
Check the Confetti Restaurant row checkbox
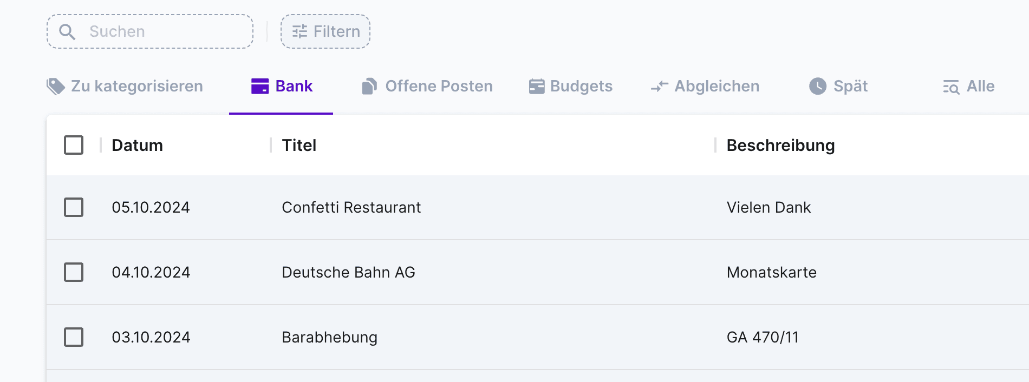tap(74, 207)
